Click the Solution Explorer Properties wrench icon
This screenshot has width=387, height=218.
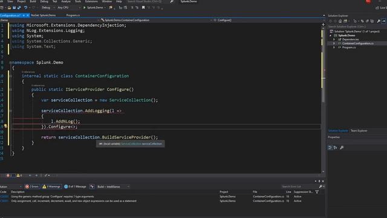coord(379,21)
